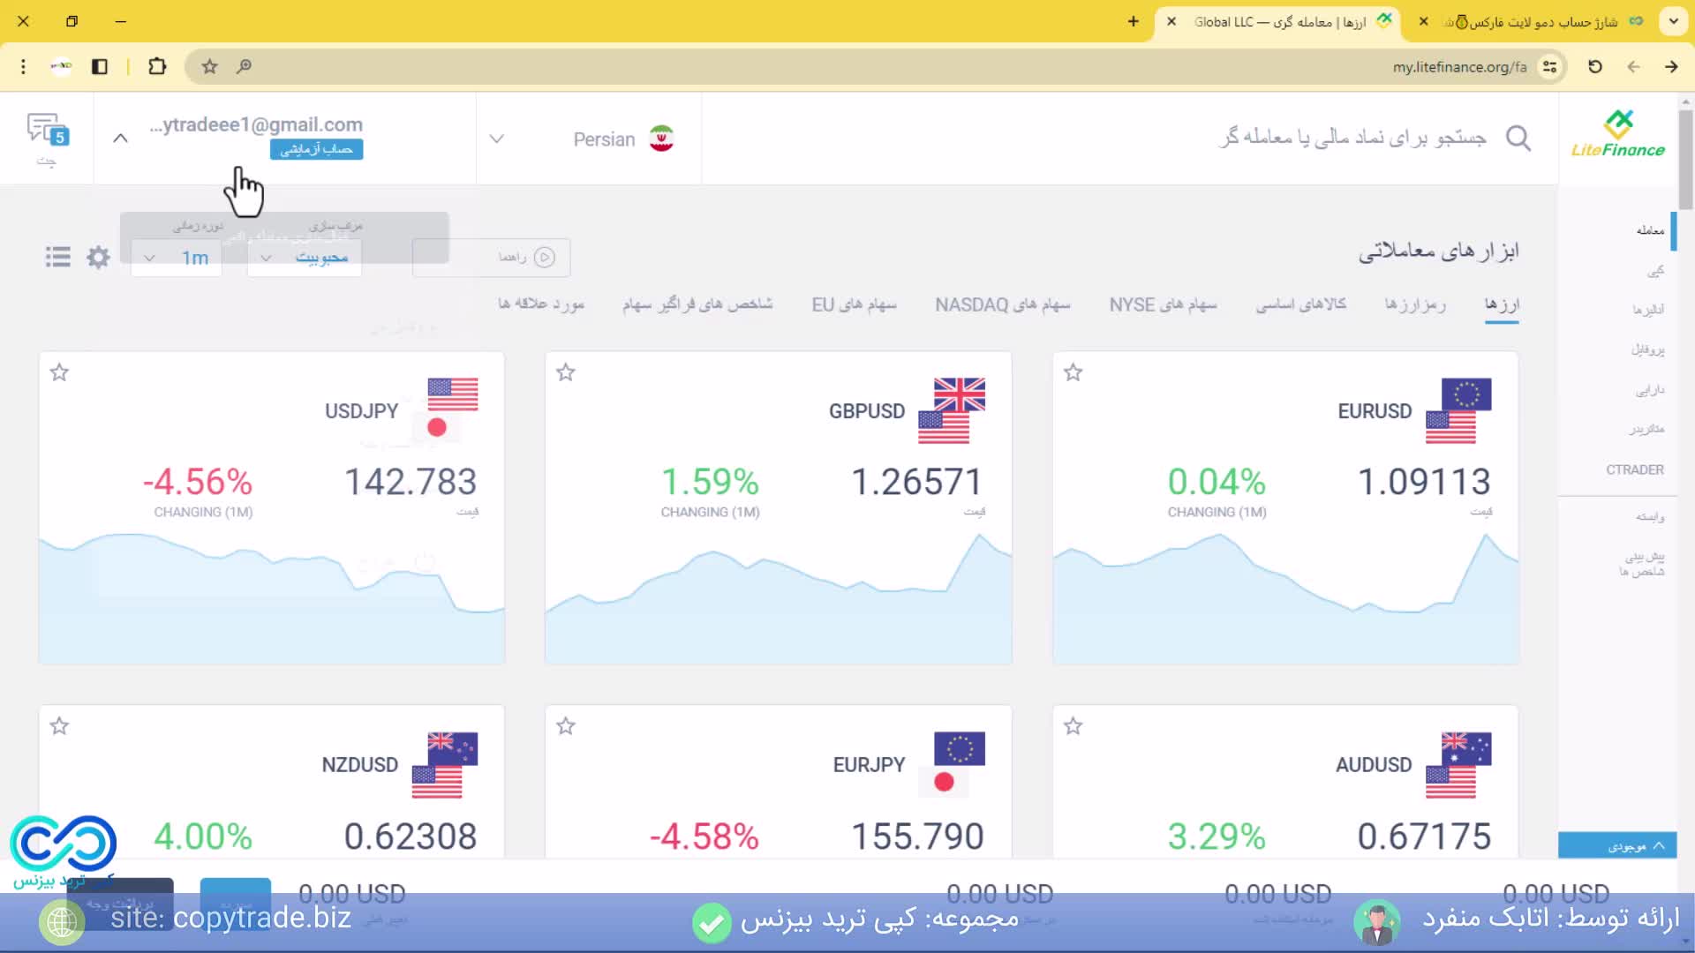Screen dimensions: 1695x953
Task: Switch to the NASDAQ stocks tab
Action: [x=1002, y=304]
